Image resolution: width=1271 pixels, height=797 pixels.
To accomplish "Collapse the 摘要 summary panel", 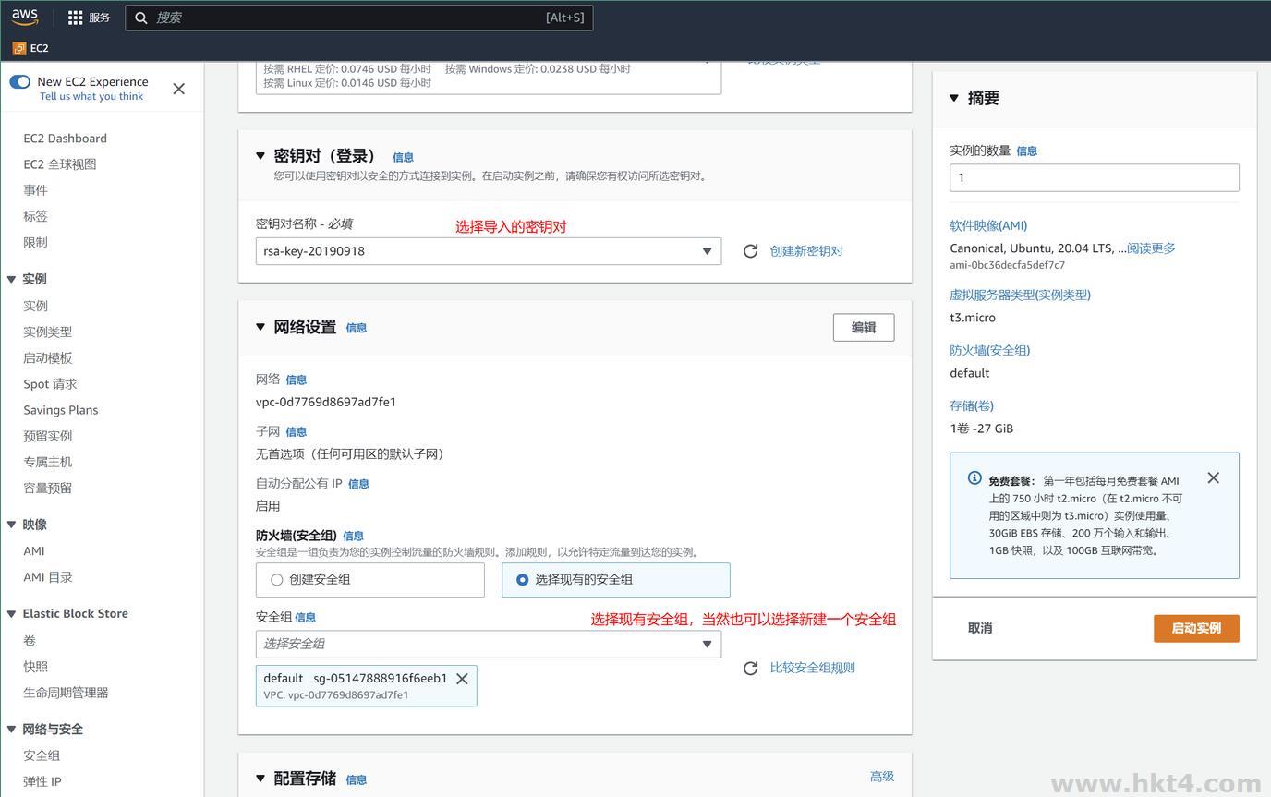I will click(x=954, y=98).
